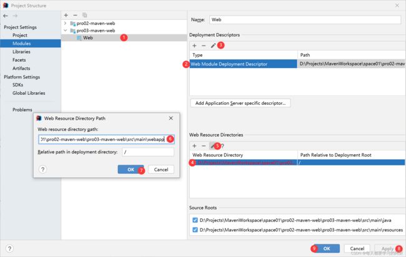Remove the selected web resource directory
The image size is (406, 257).
click(x=204, y=146)
